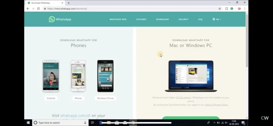273x126 pixels.
Task: Open a new tab with the plus button
Action: tap(69, 3)
